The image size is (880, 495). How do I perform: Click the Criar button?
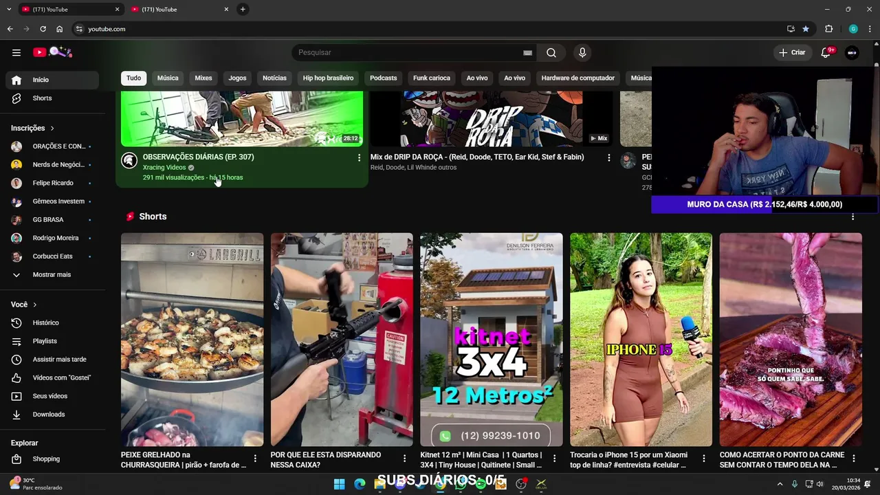[792, 52]
